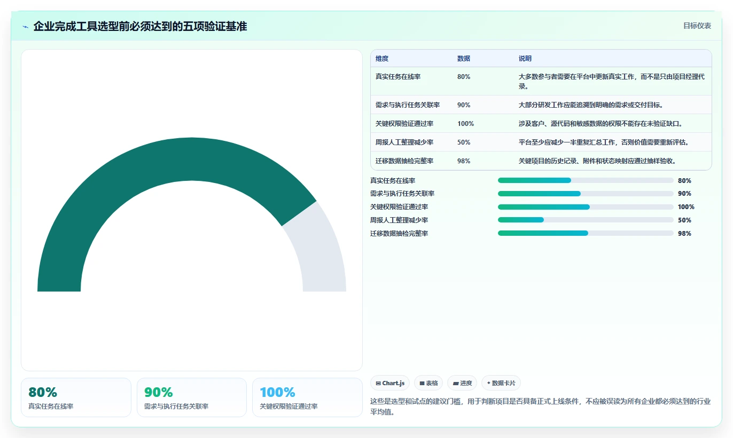The width and height of the screenshot is (733, 438).
Task: Select the 周报人工整理减少率 table row name
Action: [404, 142]
